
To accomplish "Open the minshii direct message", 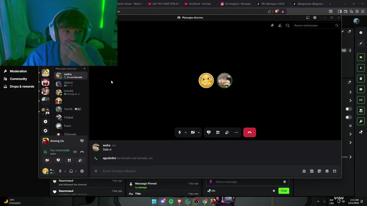I will (71, 92).
